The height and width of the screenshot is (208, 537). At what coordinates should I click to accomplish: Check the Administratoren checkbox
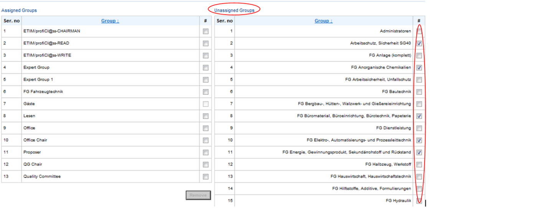[x=419, y=31]
